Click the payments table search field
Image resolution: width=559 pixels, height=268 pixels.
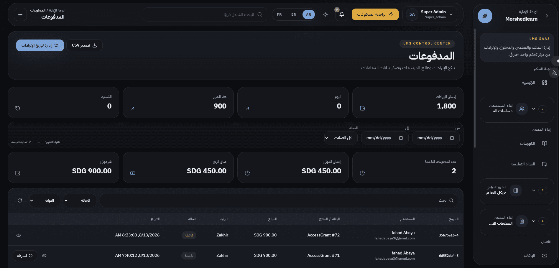tap(279, 200)
